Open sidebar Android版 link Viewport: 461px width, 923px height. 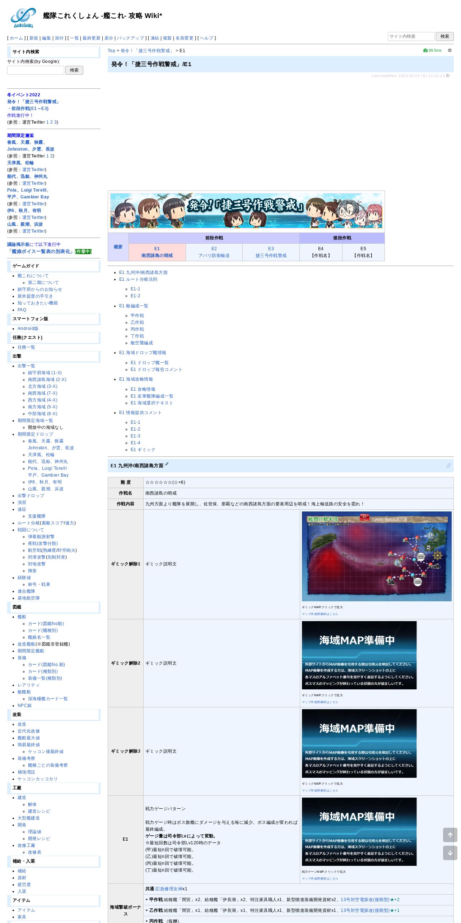[28, 329]
